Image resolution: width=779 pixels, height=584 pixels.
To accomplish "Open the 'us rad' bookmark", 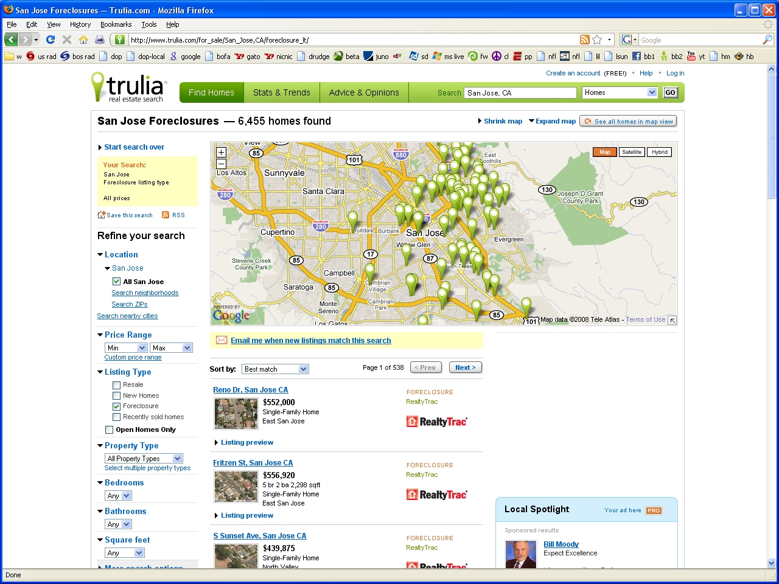I will coord(41,56).
